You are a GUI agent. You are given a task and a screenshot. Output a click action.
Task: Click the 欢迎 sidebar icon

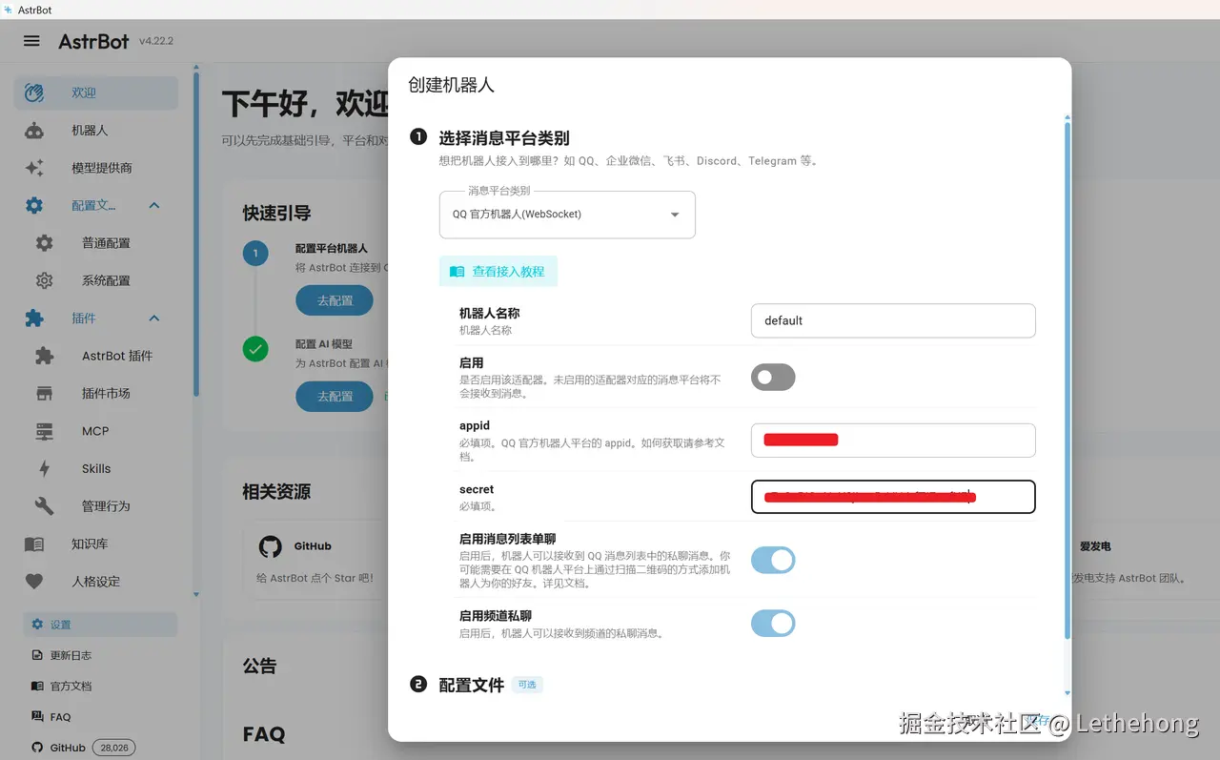click(x=34, y=92)
